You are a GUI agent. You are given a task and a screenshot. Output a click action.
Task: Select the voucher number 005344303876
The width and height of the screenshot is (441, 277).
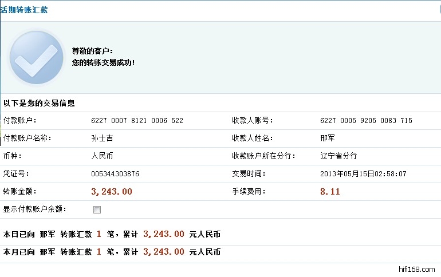coord(115,173)
